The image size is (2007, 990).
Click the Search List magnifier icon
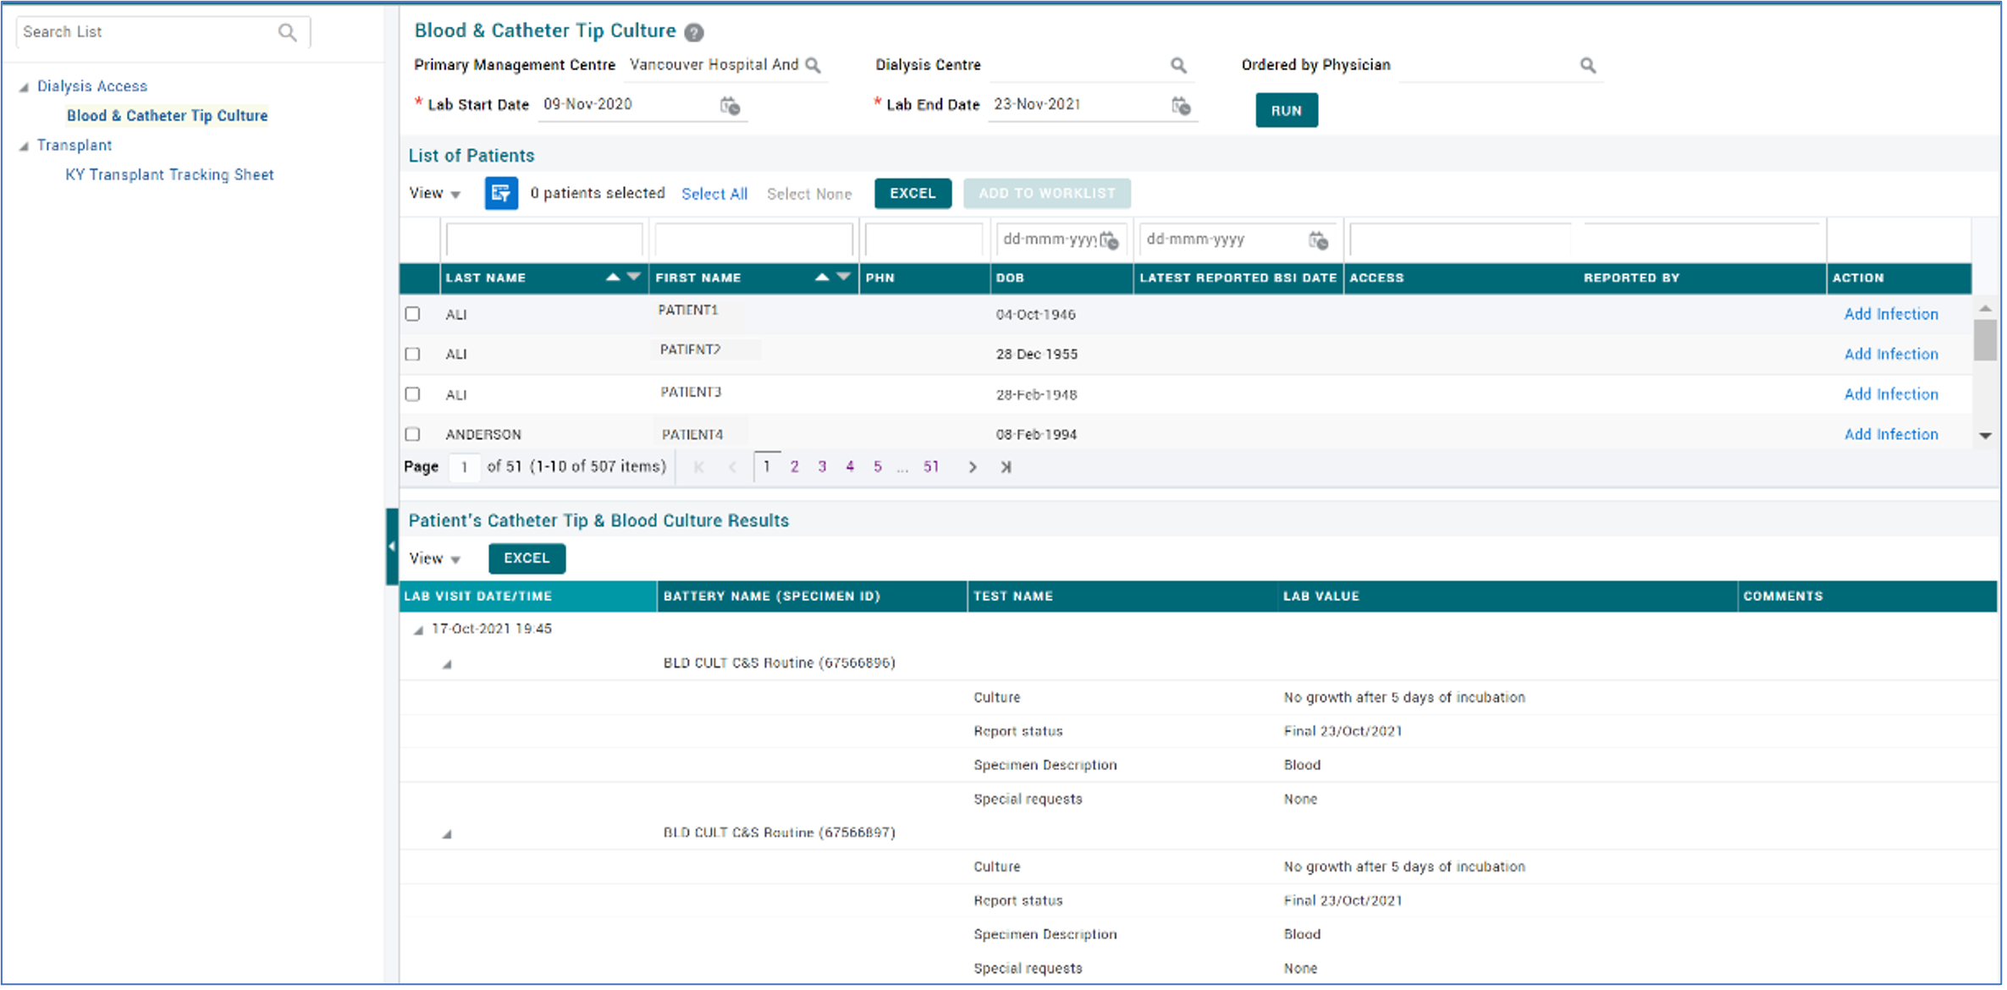[288, 32]
